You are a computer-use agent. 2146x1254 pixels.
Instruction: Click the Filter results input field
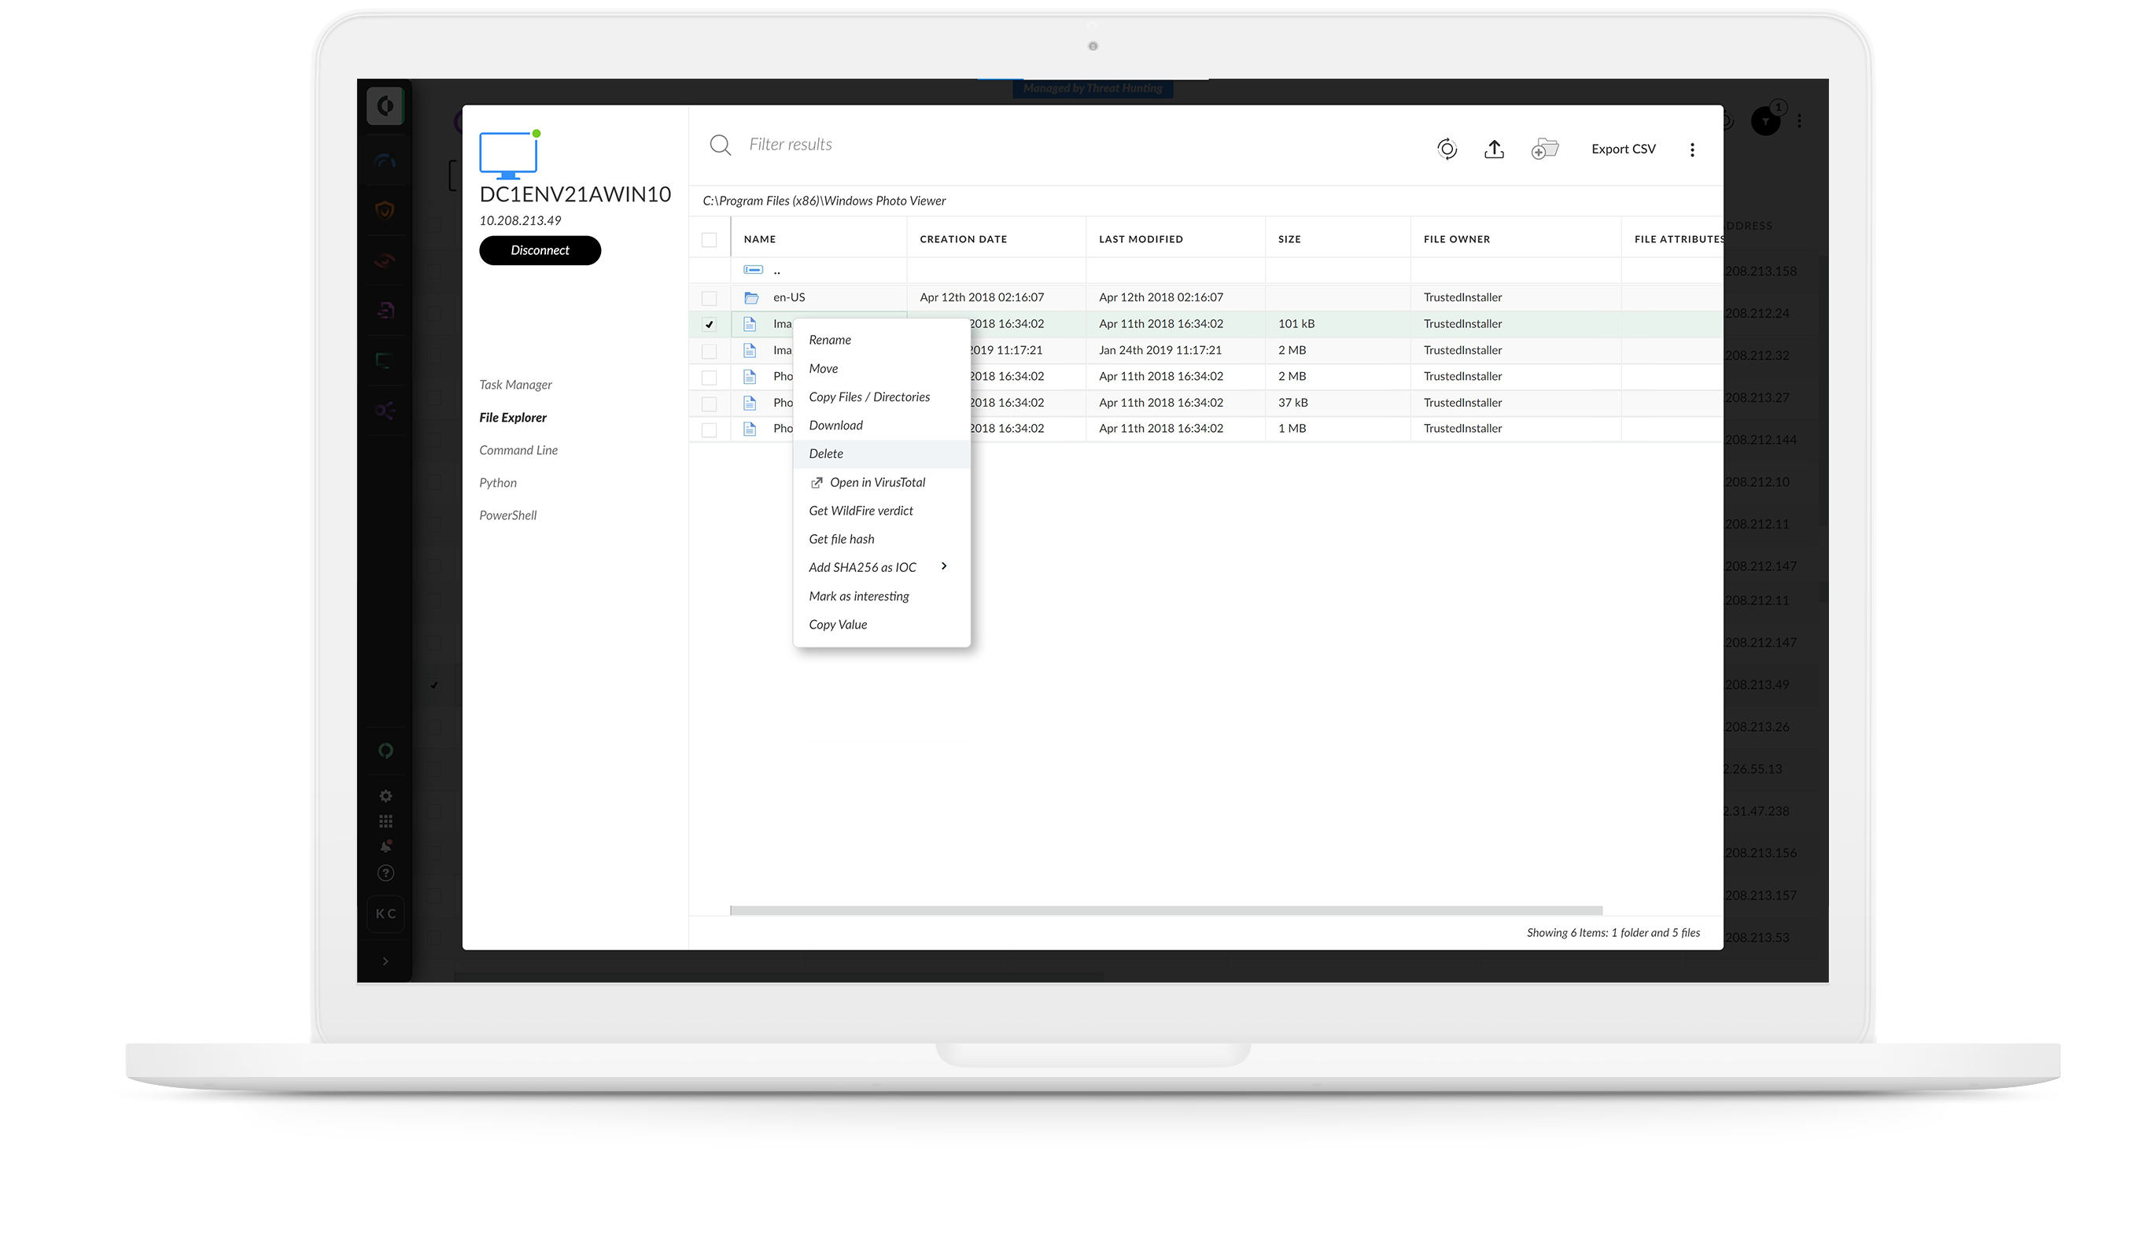[852, 144]
